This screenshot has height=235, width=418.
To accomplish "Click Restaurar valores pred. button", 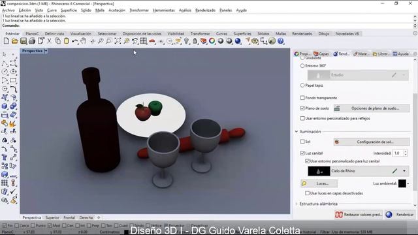I will (359, 215).
